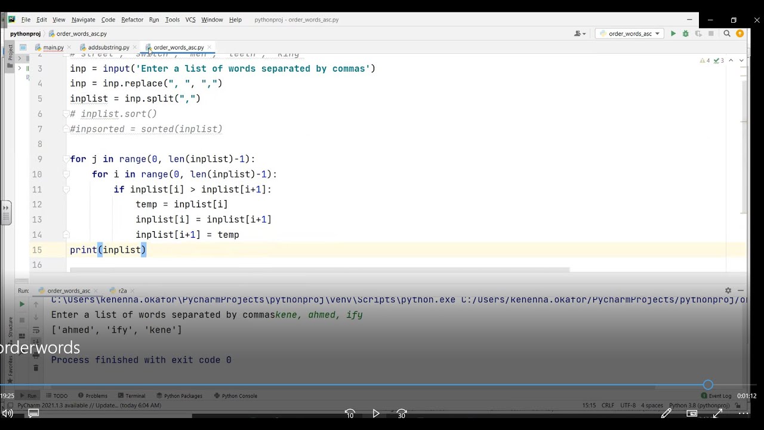Click the Python 3.8 (pythonproj) interpreter selector
Viewport: 764px width, 430px height.
pyautogui.click(x=700, y=406)
